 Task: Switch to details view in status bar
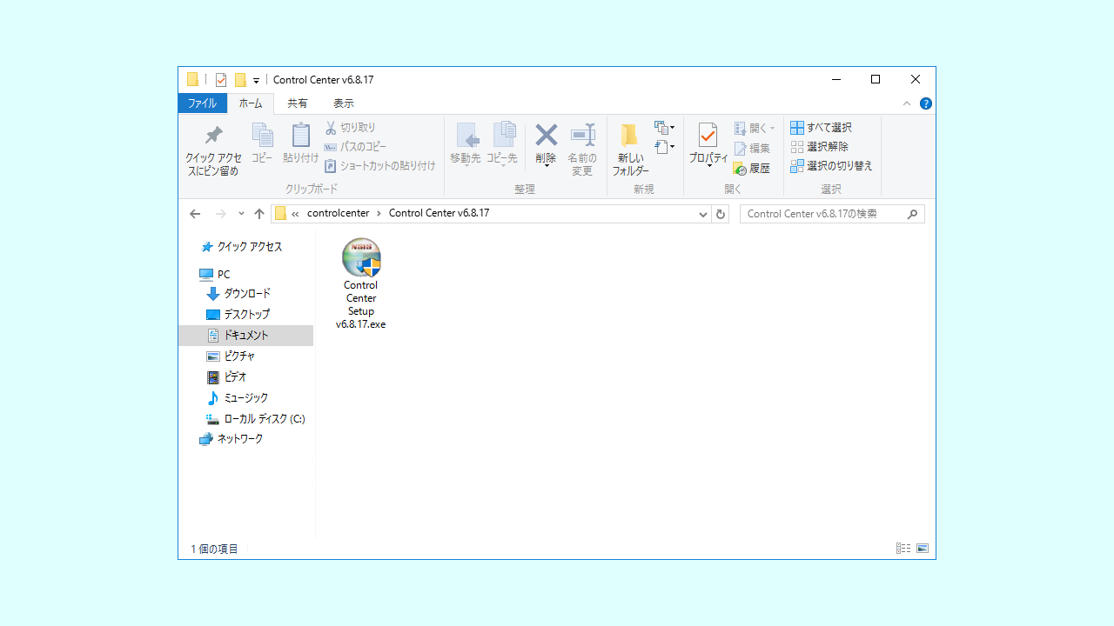903,549
